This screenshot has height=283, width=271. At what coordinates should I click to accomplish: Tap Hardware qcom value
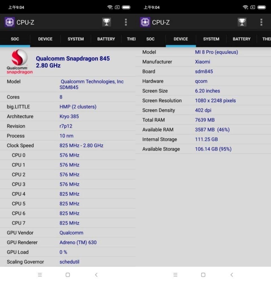pyautogui.click(x=201, y=81)
